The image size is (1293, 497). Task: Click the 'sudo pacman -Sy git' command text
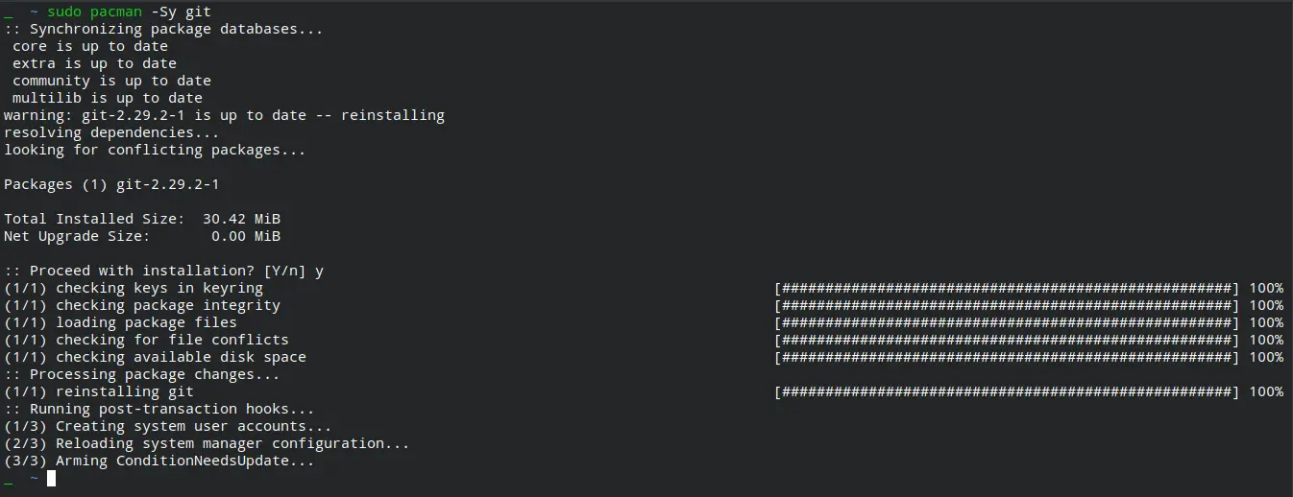129,12
